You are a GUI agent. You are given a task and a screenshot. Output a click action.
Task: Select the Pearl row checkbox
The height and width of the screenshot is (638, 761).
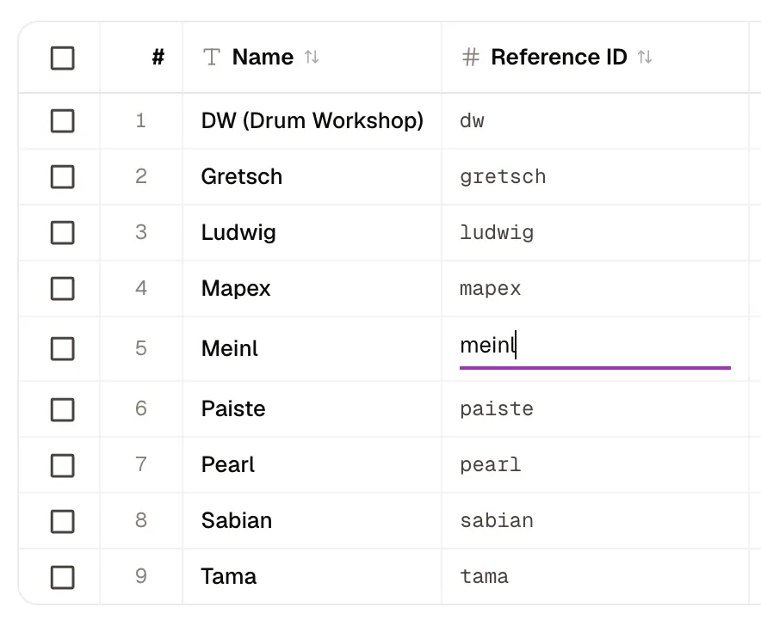pyautogui.click(x=63, y=465)
